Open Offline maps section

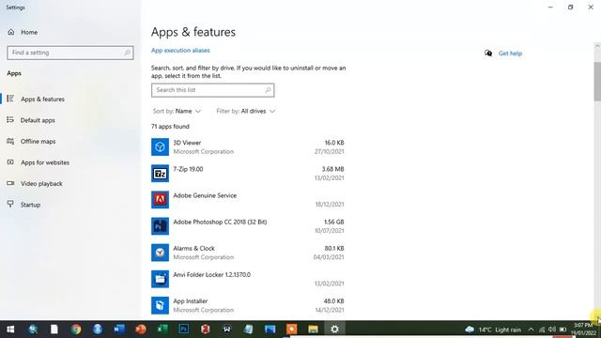pyautogui.click(x=38, y=142)
